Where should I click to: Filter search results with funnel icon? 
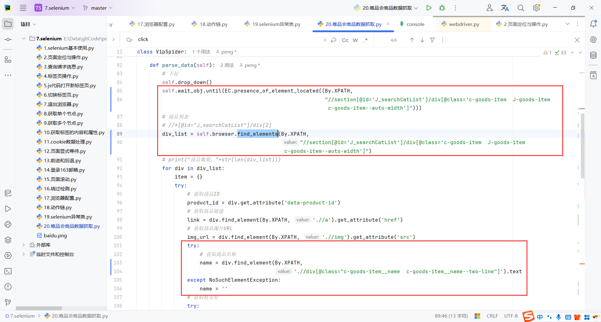[432, 40]
